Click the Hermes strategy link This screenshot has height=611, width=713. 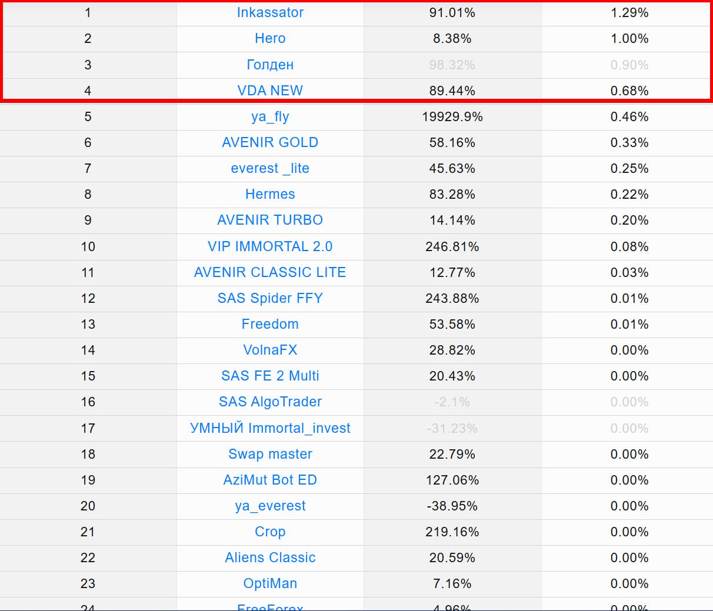click(270, 194)
